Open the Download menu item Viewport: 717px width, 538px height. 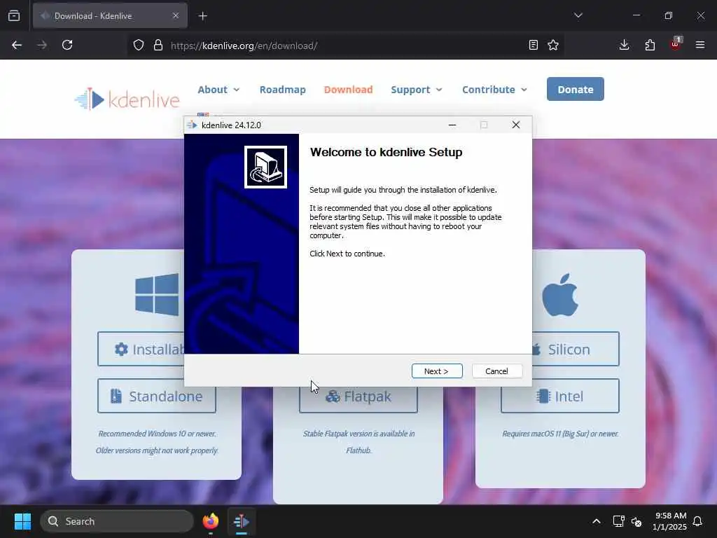tap(349, 90)
